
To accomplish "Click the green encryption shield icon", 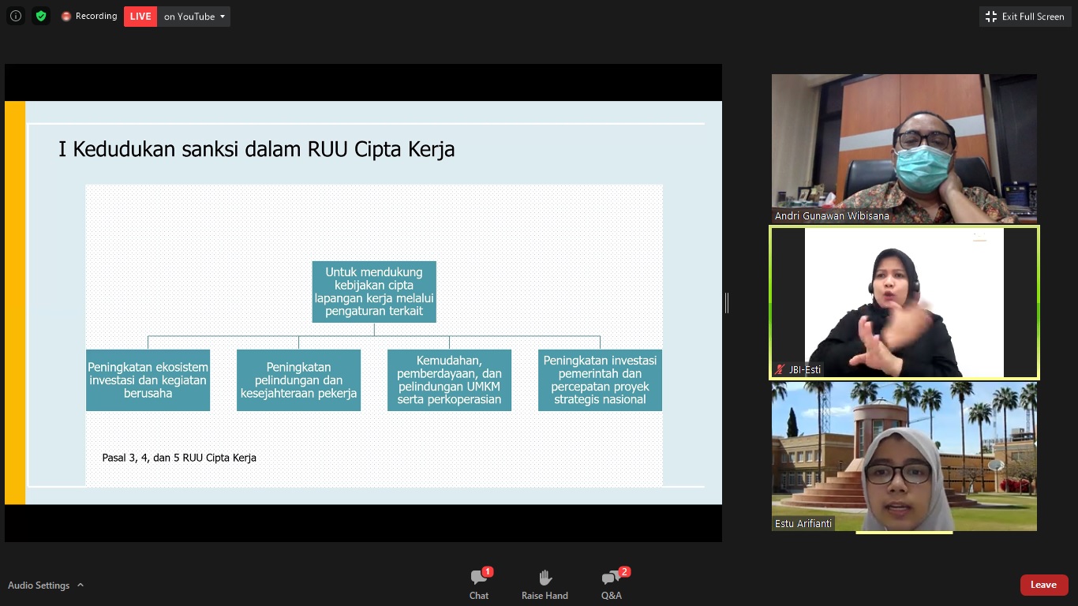I will click(x=41, y=16).
